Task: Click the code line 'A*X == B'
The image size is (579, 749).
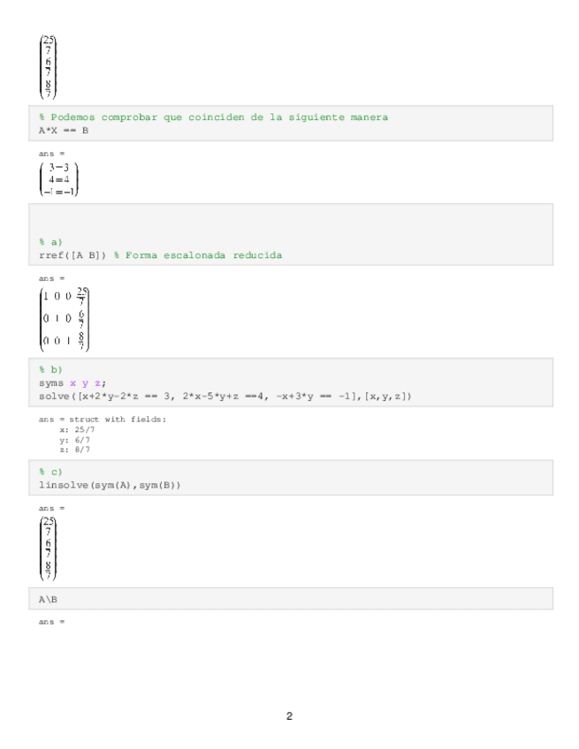Action: [x=64, y=131]
